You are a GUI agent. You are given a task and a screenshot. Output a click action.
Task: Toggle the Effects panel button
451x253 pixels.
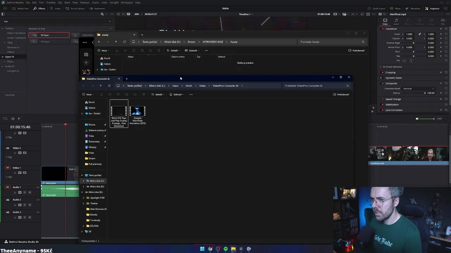pyautogui.click(x=39, y=8)
